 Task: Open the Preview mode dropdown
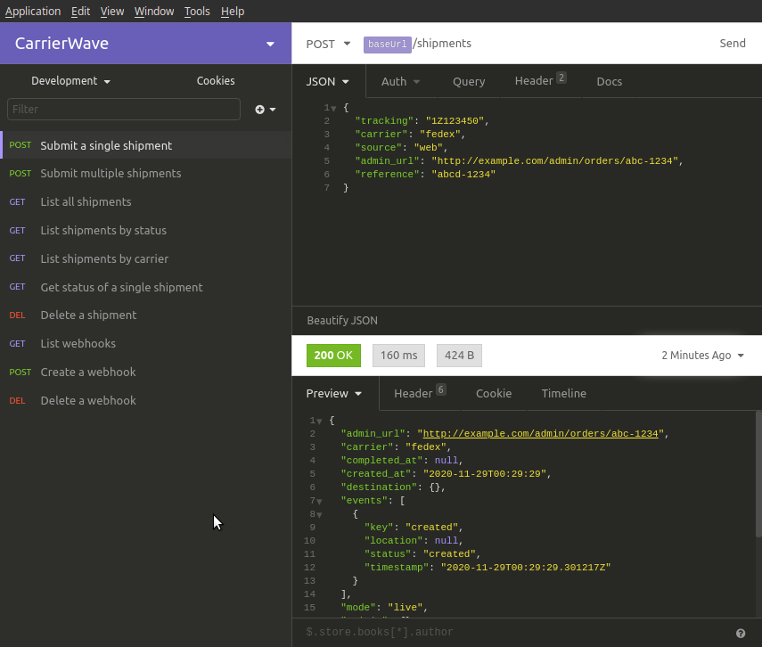pos(334,393)
